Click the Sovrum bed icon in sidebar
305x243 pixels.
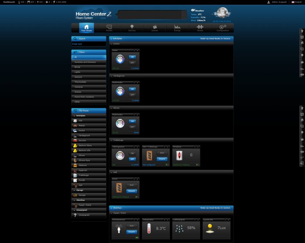[75, 141]
